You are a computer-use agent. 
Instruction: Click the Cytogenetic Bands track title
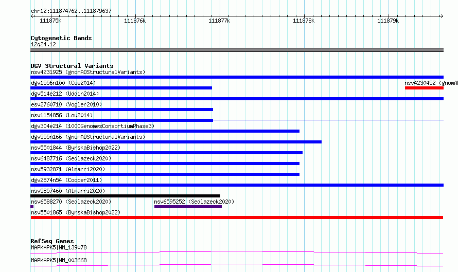[x=61, y=38]
